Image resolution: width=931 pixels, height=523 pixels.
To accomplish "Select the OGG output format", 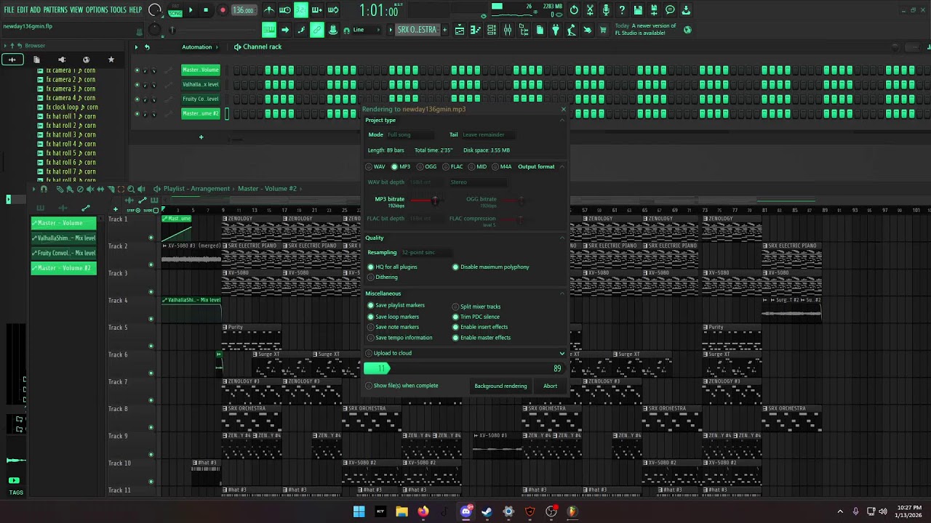I will click(426, 166).
